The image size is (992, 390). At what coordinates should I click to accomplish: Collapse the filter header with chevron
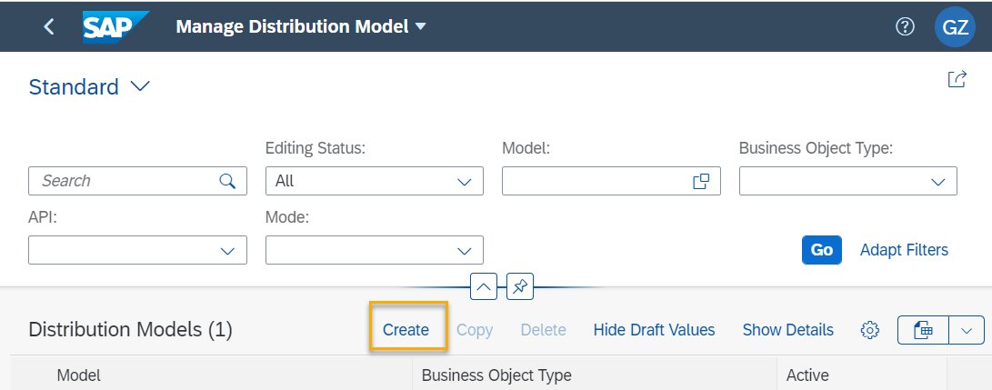[x=484, y=287]
